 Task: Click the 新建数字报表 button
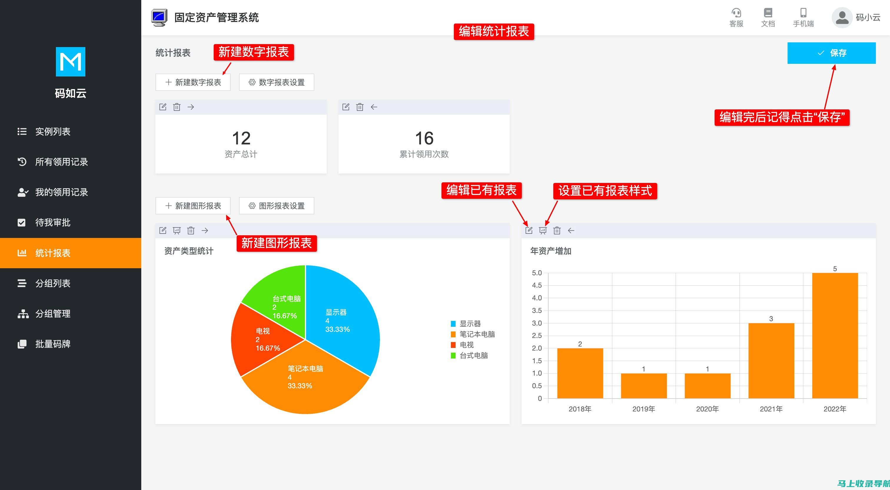pyautogui.click(x=193, y=82)
